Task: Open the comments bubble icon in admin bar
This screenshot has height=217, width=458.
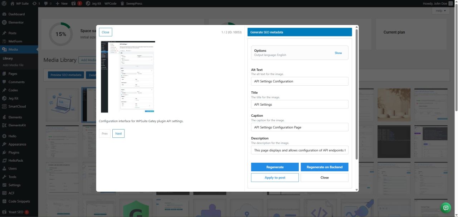Action: click(46, 3)
